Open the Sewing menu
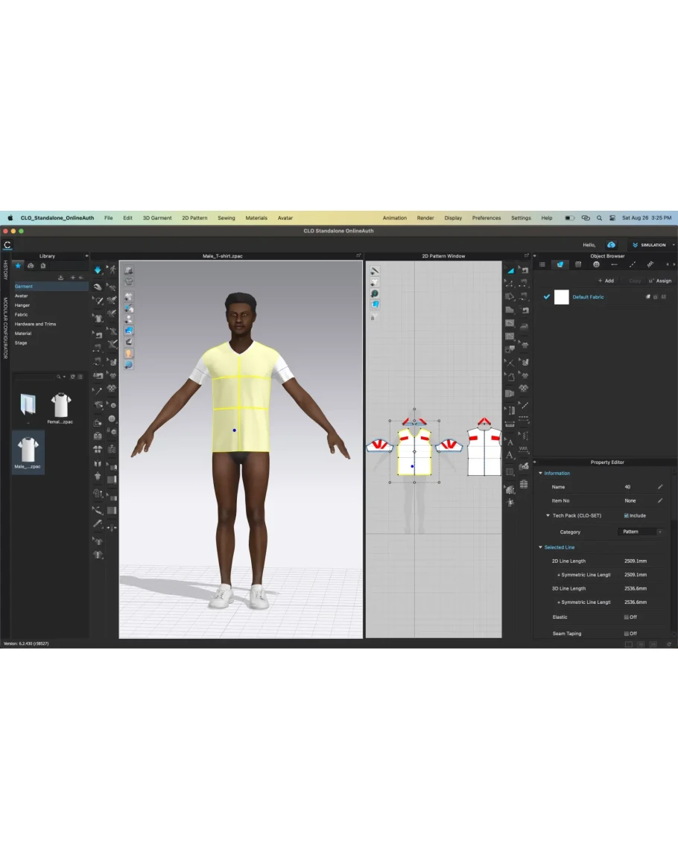The width and height of the screenshot is (678, 860). coord(226,218)
